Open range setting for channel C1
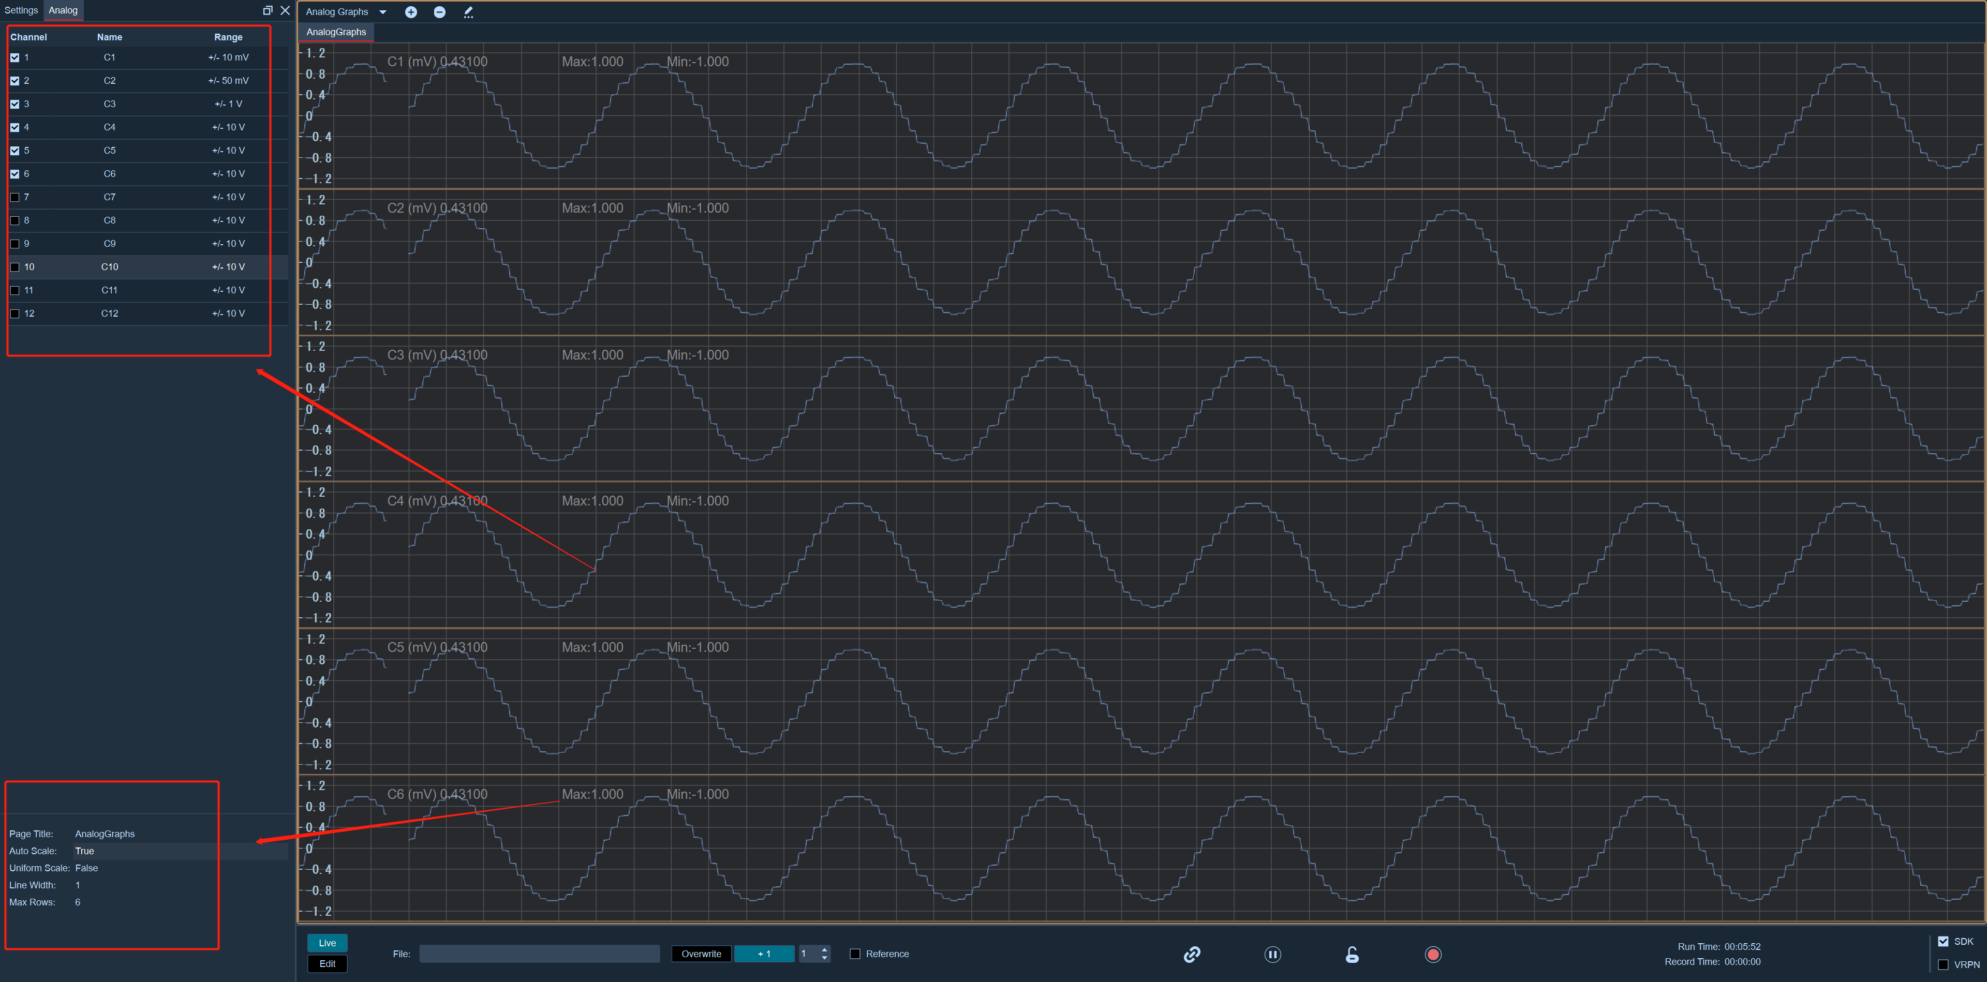The image size is (1987, 982). point(228,57)
